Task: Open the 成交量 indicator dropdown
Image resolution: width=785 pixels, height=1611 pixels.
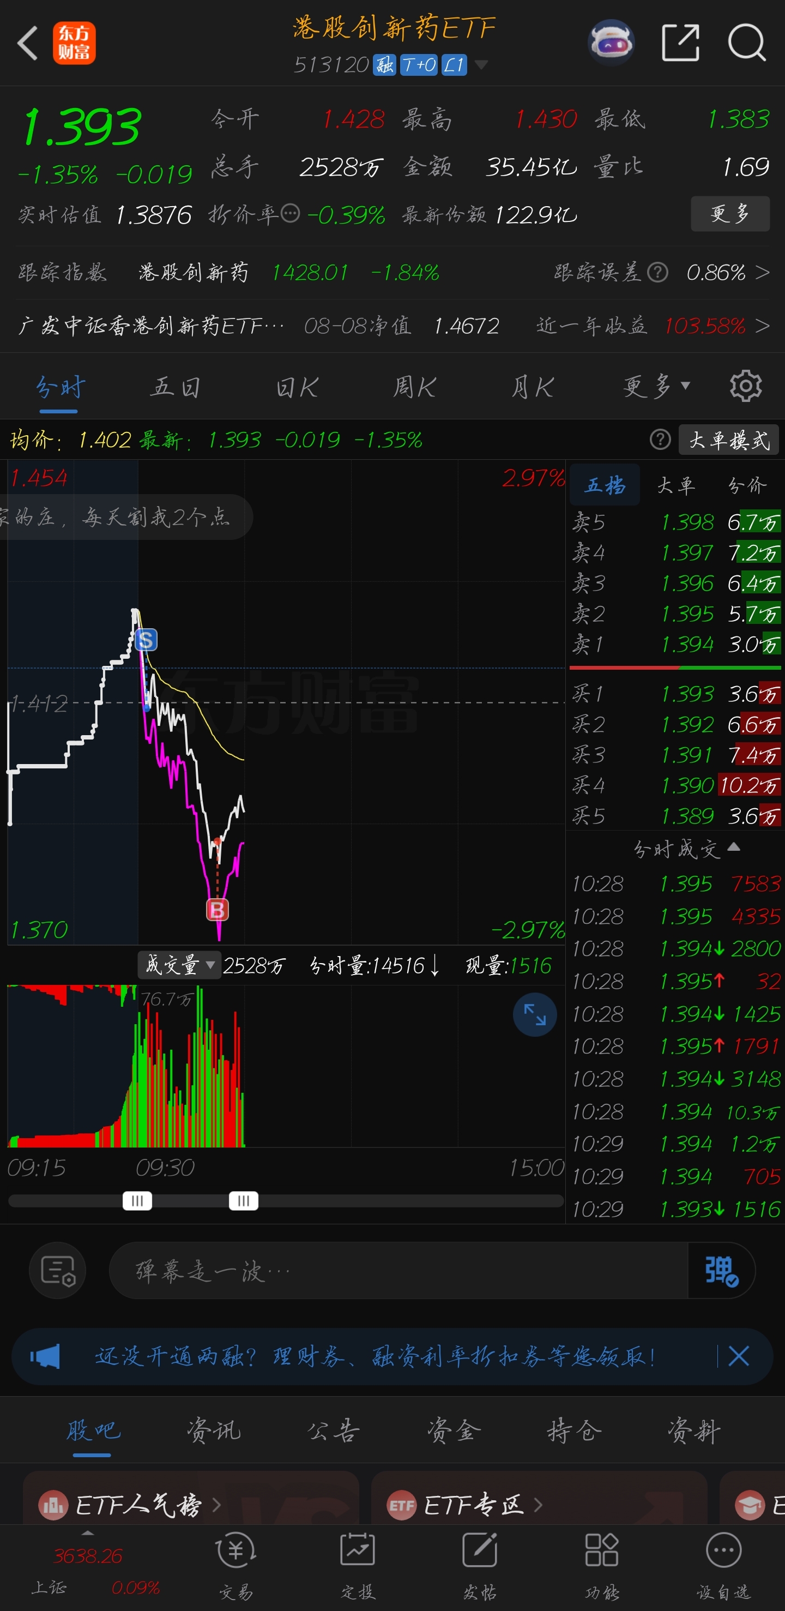Action: tap(179, 965)
